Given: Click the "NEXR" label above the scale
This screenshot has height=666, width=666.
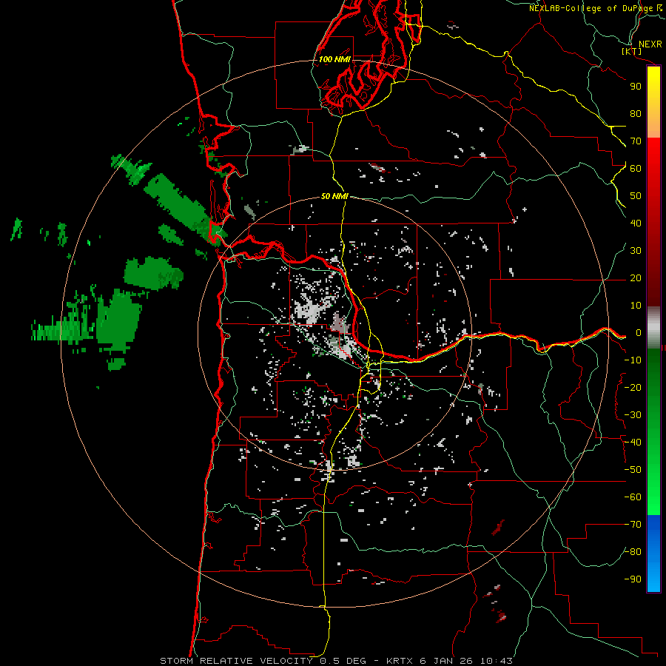Looking at the screenshot, I should 650,44.
